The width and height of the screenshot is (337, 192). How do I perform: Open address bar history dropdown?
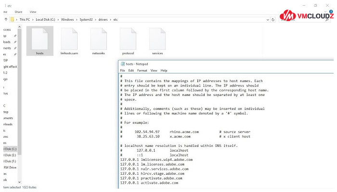pyautogui.click(x=268, y=20)
